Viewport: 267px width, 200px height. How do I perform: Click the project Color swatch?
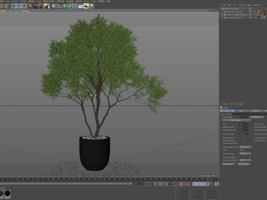click(x=241, y=150)
